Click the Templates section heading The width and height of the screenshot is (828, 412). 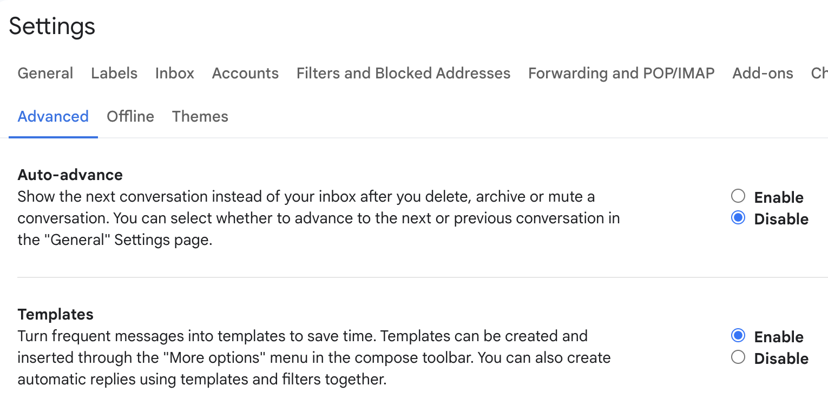pos(56,315)
